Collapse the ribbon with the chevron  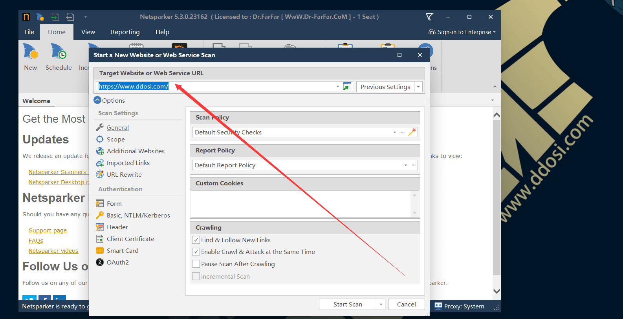click(x=495, y=86)
